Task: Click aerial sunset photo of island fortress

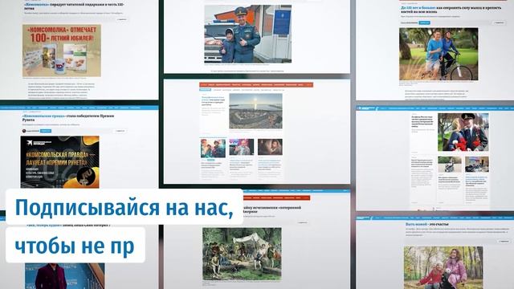Action: click(x=255, y=111)
